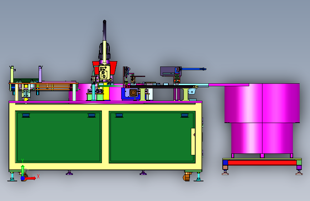Click the red X axis arrow
Screen dimensions: 310x201
30,178
